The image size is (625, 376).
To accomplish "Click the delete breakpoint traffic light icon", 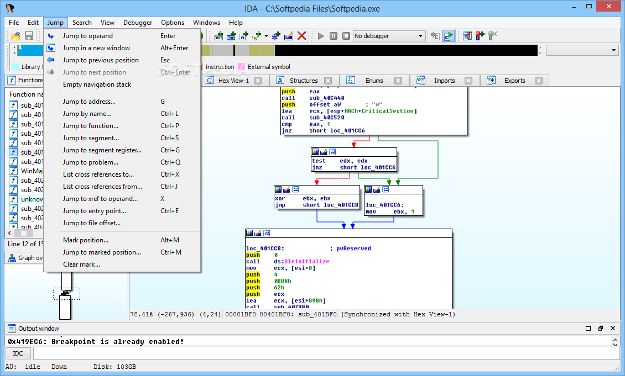I will (493, 36).
